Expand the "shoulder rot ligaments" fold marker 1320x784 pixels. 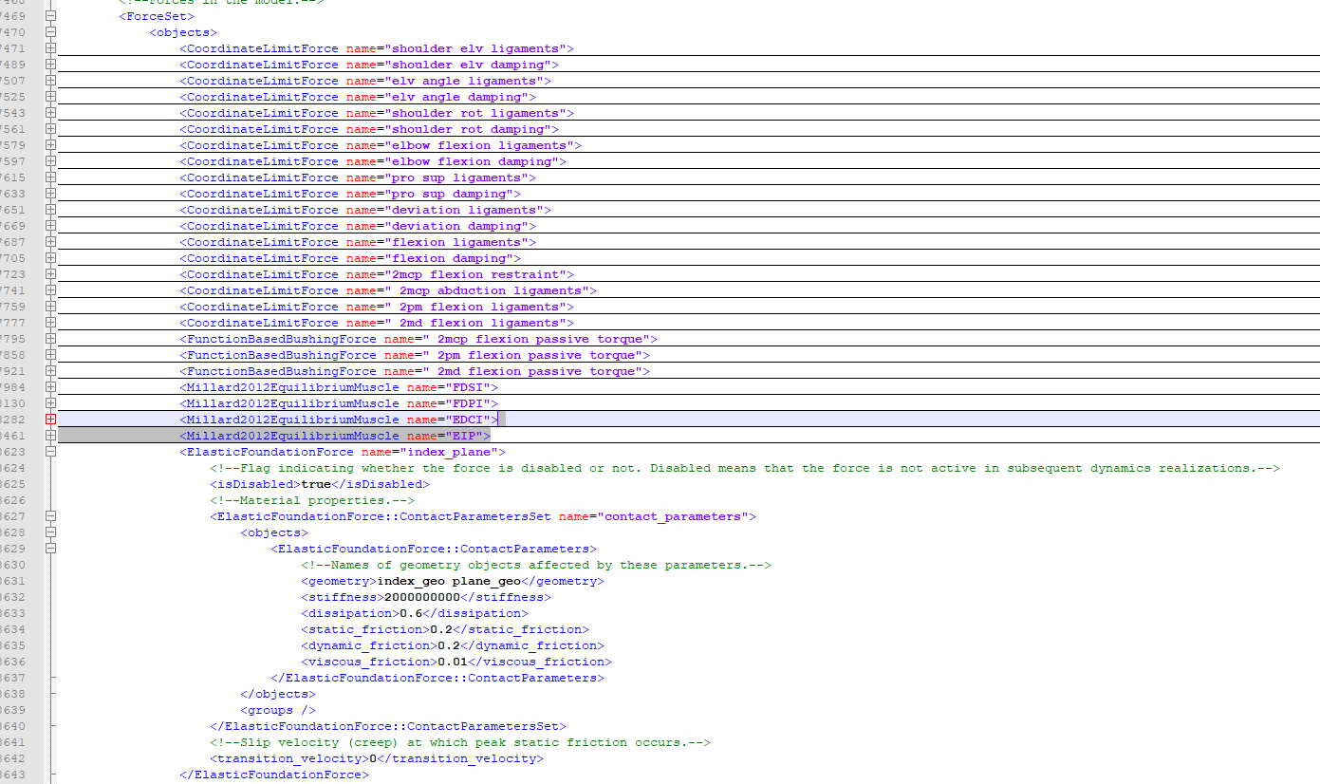coord(50,113)
